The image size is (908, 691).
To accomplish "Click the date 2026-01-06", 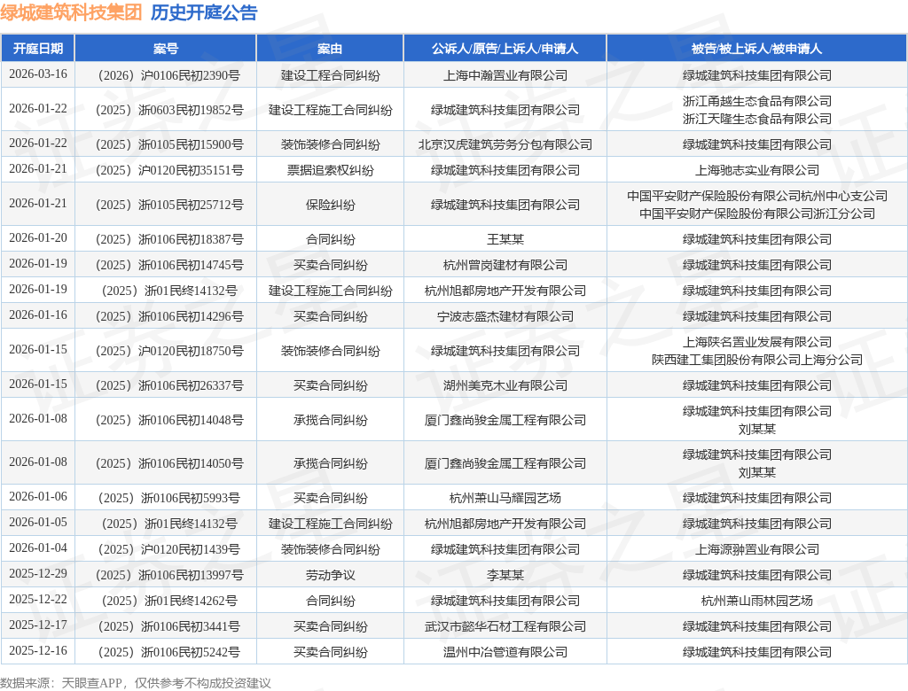I will 37,497.
